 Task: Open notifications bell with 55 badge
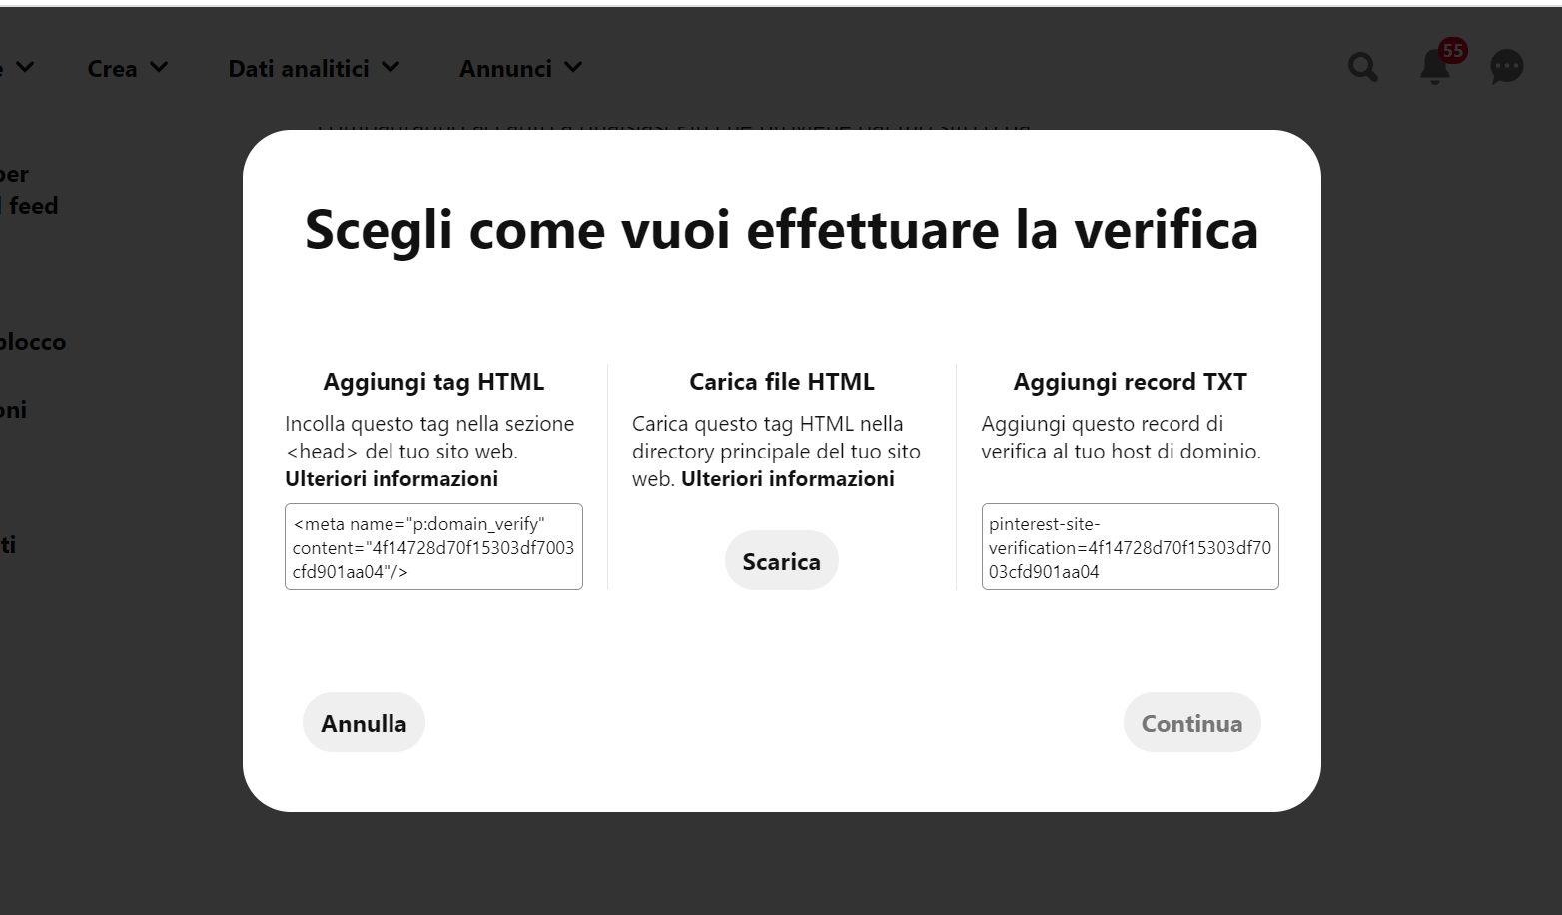pyautogui.click(x=1435, y=67)
